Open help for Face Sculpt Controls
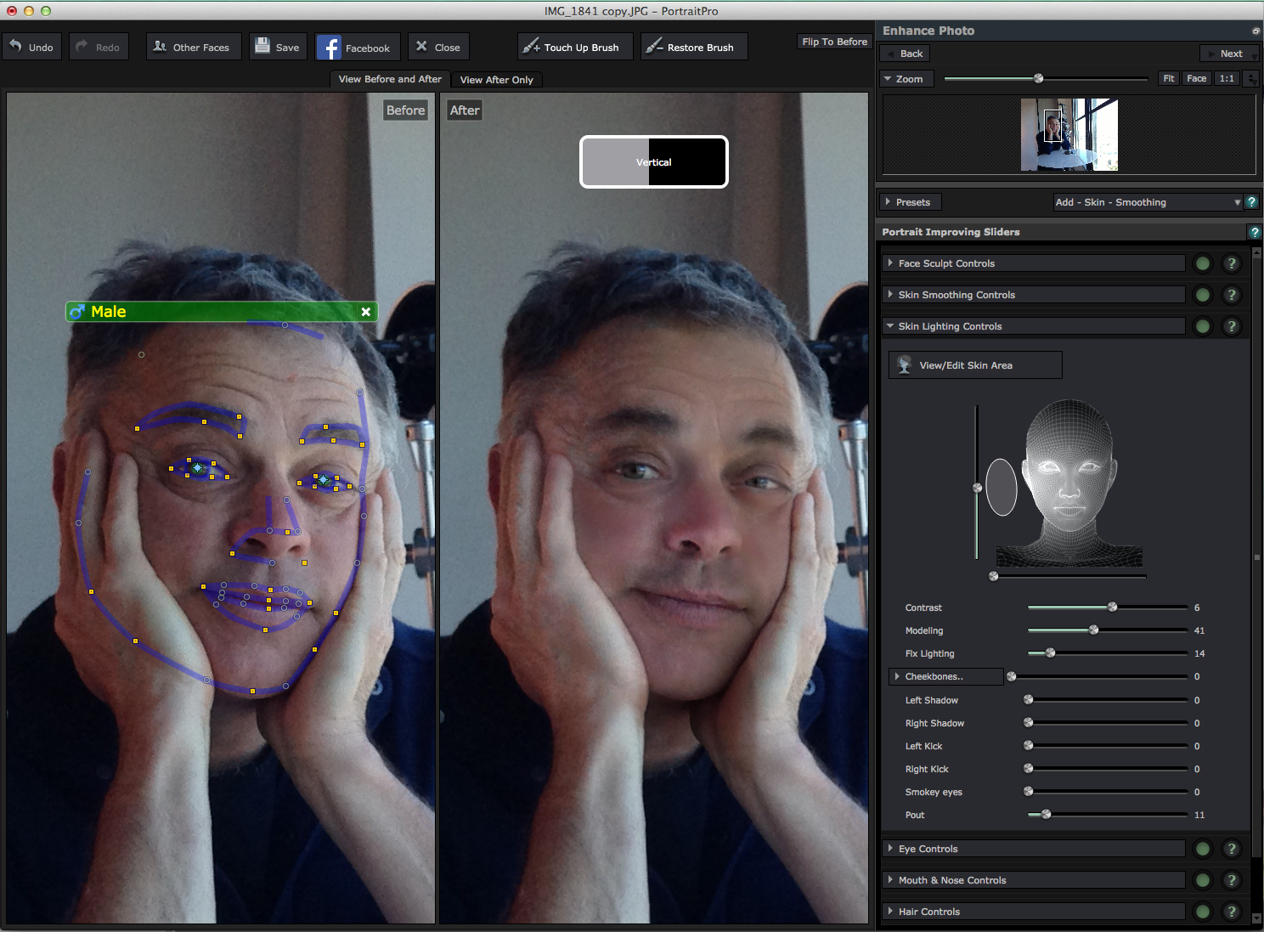 tap(1232, 263)
